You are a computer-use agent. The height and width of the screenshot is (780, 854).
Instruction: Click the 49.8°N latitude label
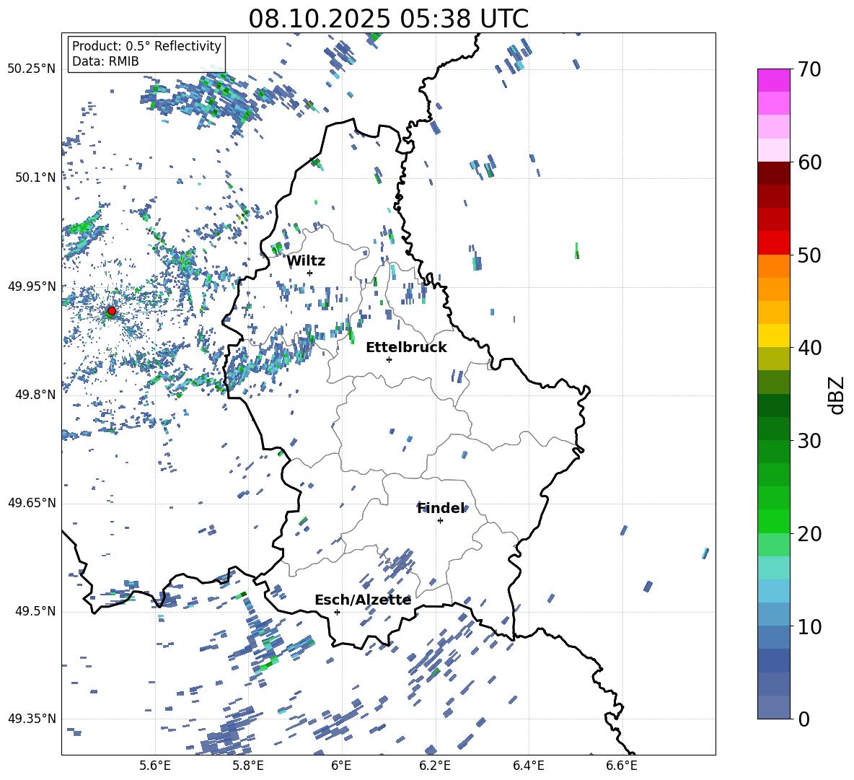(x=36, y=395)
